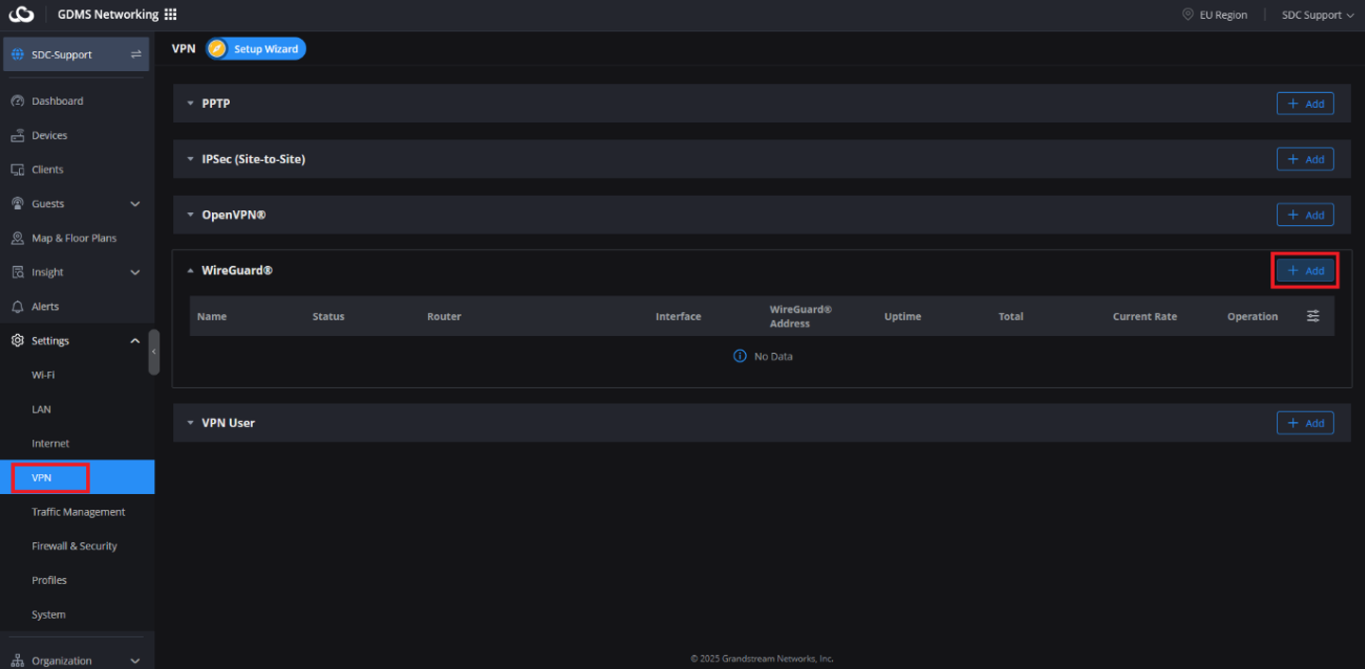Click the Router column header
The height and width of the screenshot is (669, 1365).
coord(444,316)
